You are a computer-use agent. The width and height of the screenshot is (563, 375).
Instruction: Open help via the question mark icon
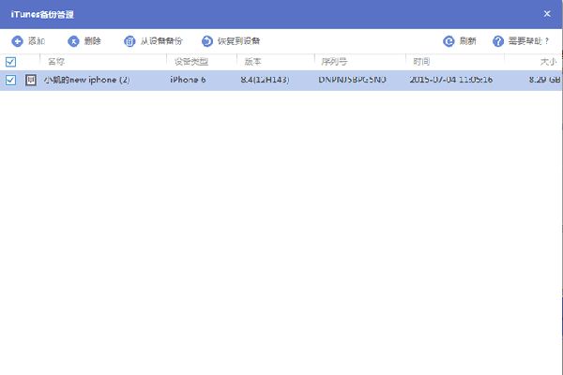498,41
